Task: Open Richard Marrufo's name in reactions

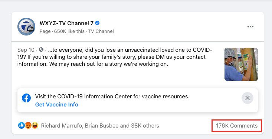Action: click(61, 126)
